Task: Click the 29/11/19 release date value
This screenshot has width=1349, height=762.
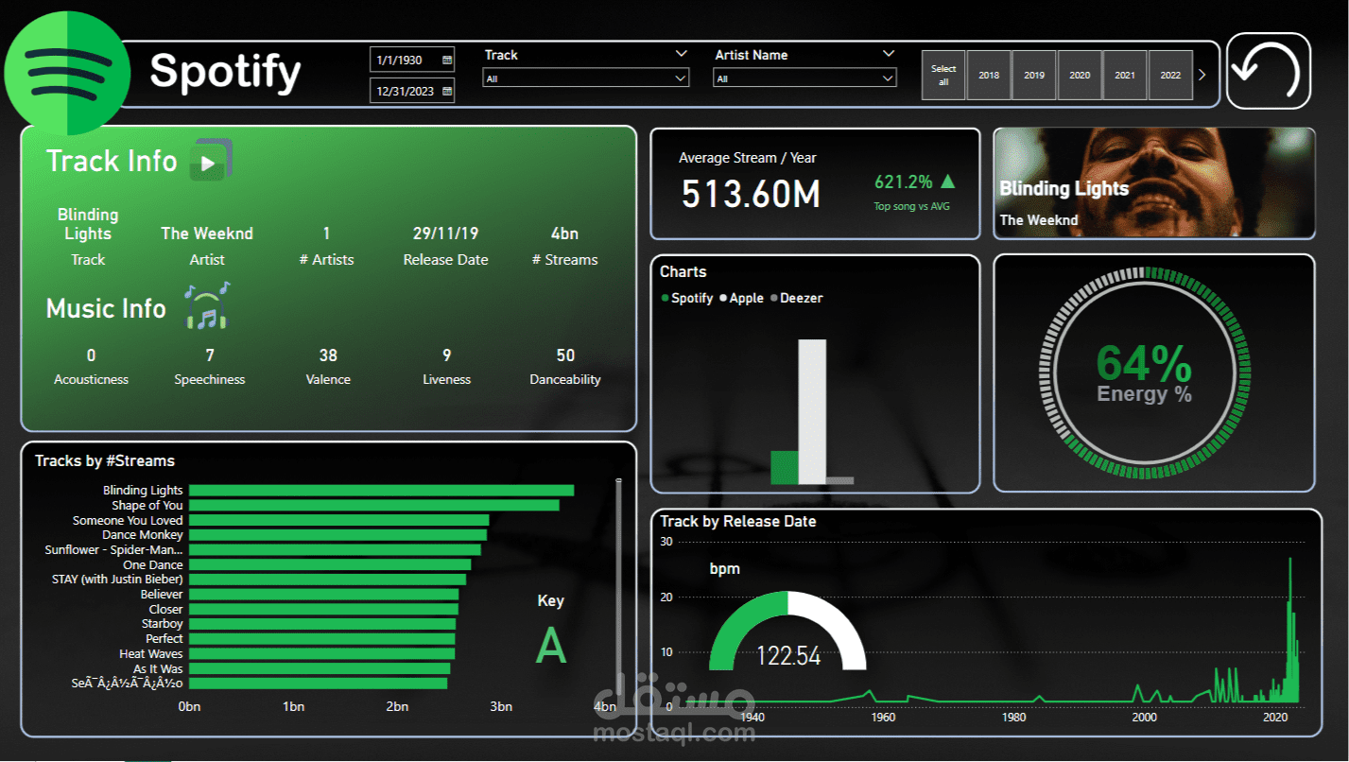Action: tap(445, 233)
